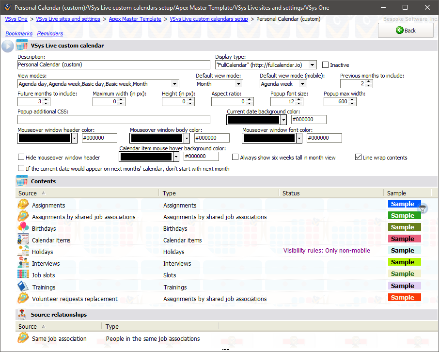Open the View modes combo box
The image size is (439, 352).
pyautogui.click(x=174, y=84)
